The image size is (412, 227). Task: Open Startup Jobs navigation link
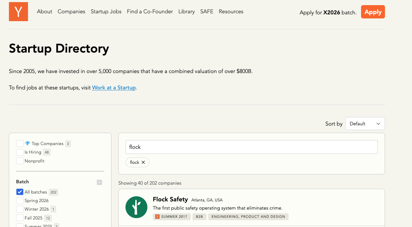coord(106,12)
